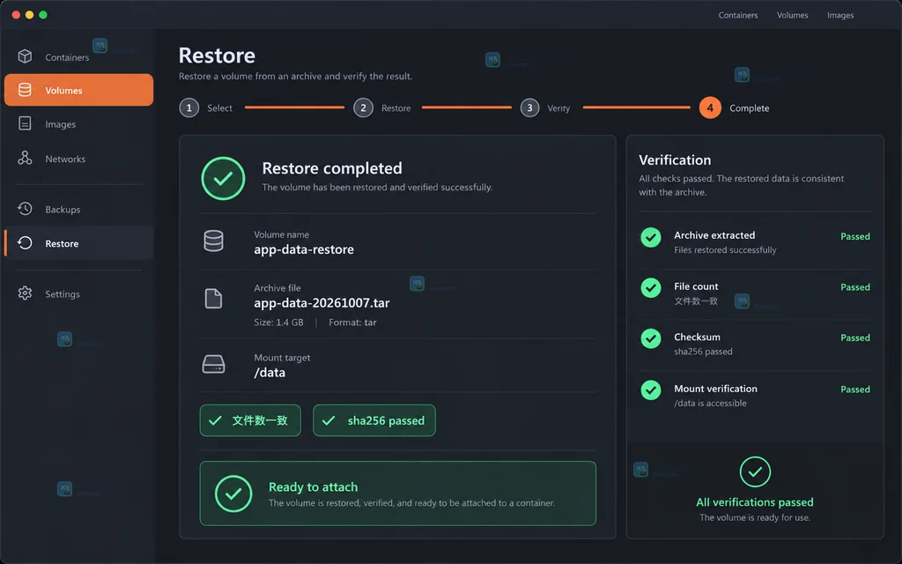902x564 pixels.
Task: Click the macOS green maximize window button
Action: coord(43,15)
